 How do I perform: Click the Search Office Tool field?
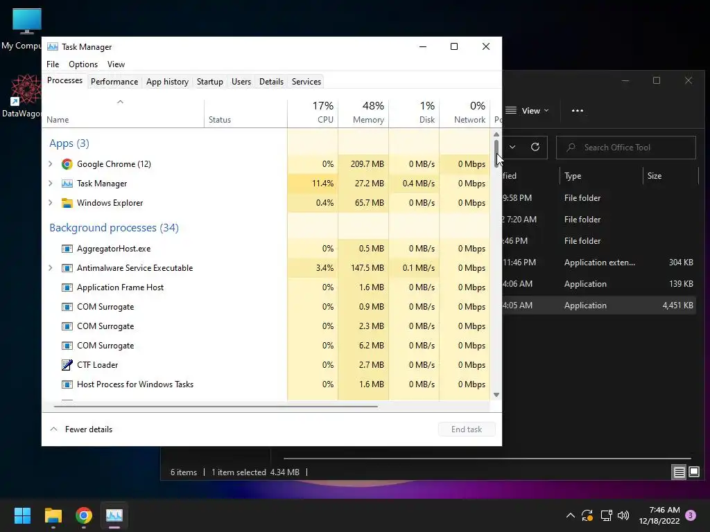[626, 148]
